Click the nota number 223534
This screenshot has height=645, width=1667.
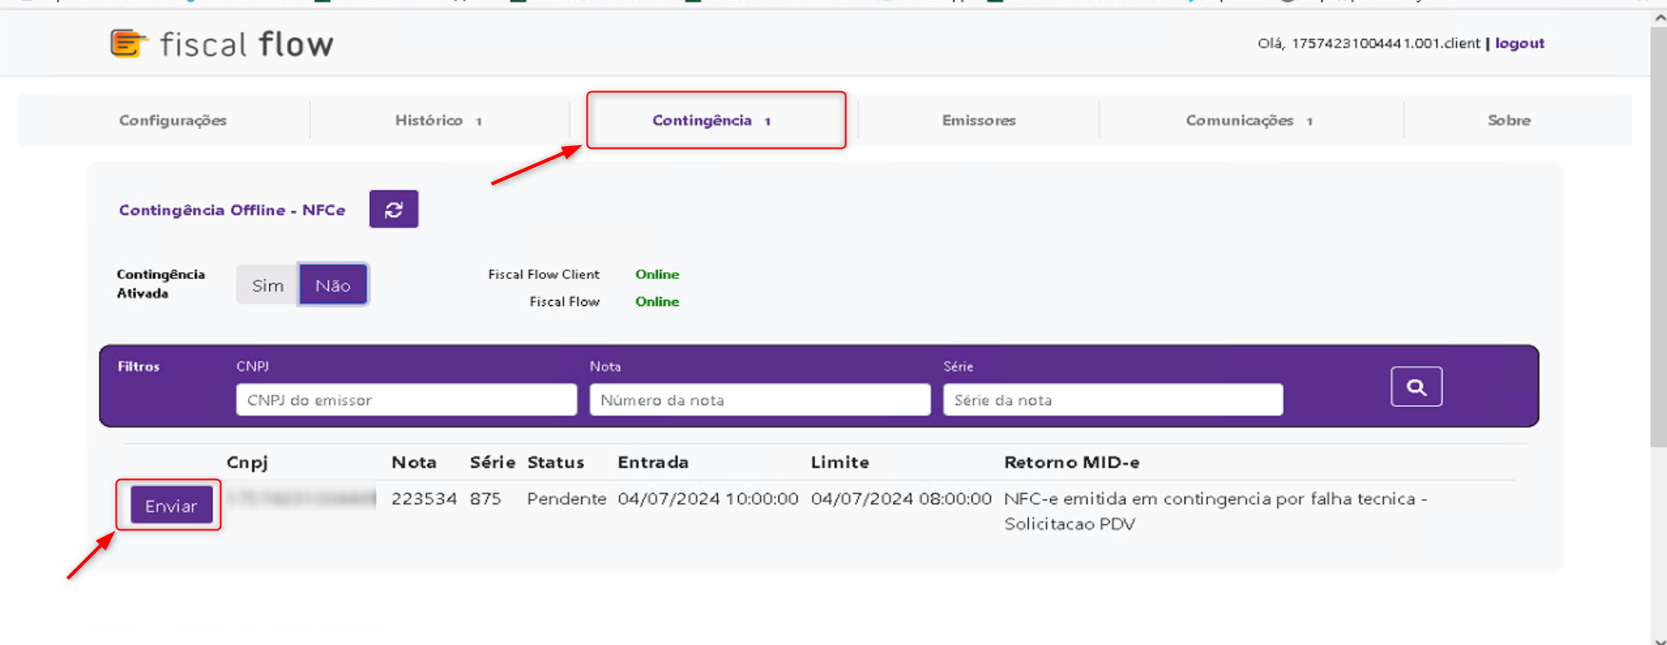(x=424, y=499)
